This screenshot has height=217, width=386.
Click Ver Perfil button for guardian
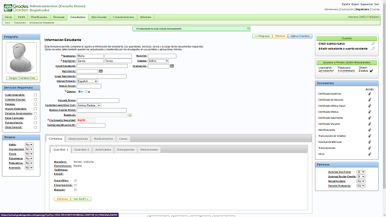point(81,199)
